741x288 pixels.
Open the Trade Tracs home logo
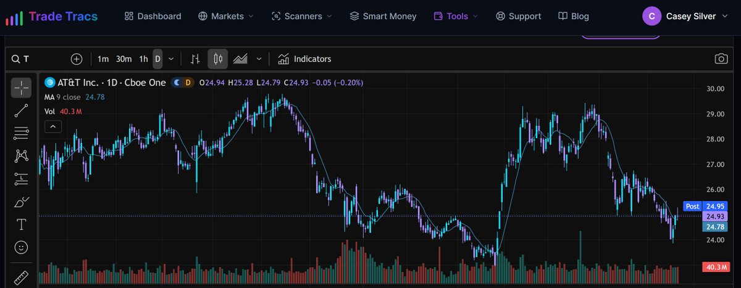[51, 17]
